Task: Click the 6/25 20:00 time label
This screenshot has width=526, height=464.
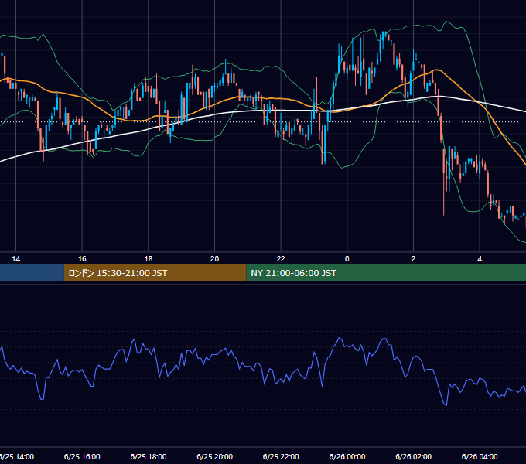Action: coord(215,456)
